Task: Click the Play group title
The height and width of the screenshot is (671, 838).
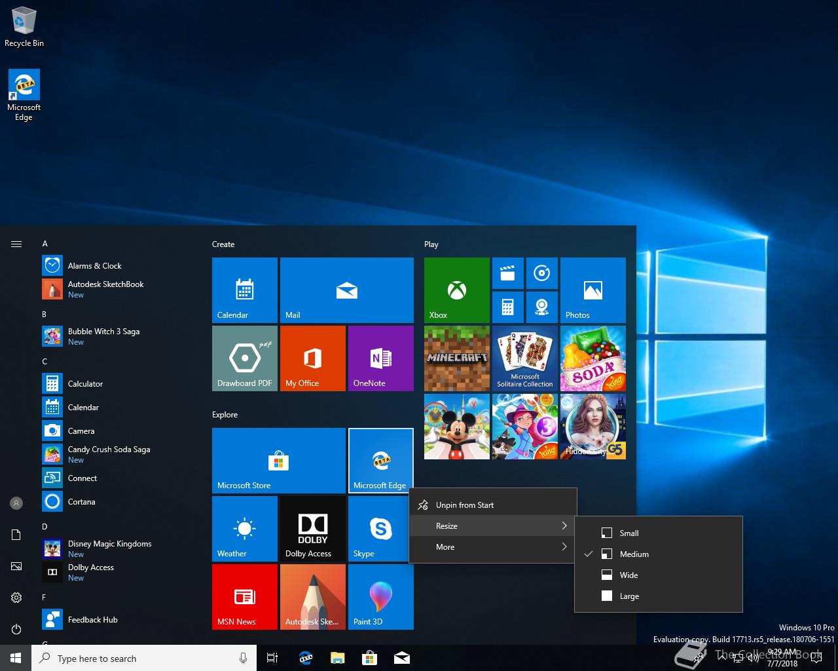Action: [x=431, y=244]
